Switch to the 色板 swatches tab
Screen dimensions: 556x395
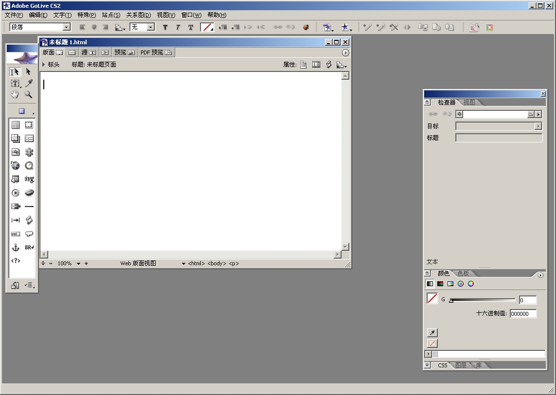(463, 274)
